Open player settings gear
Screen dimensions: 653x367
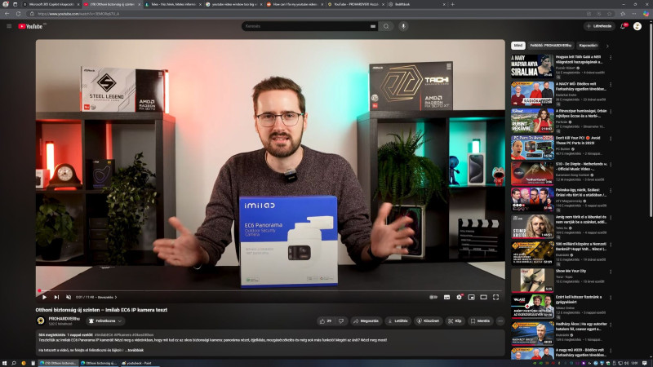(459, 297)
